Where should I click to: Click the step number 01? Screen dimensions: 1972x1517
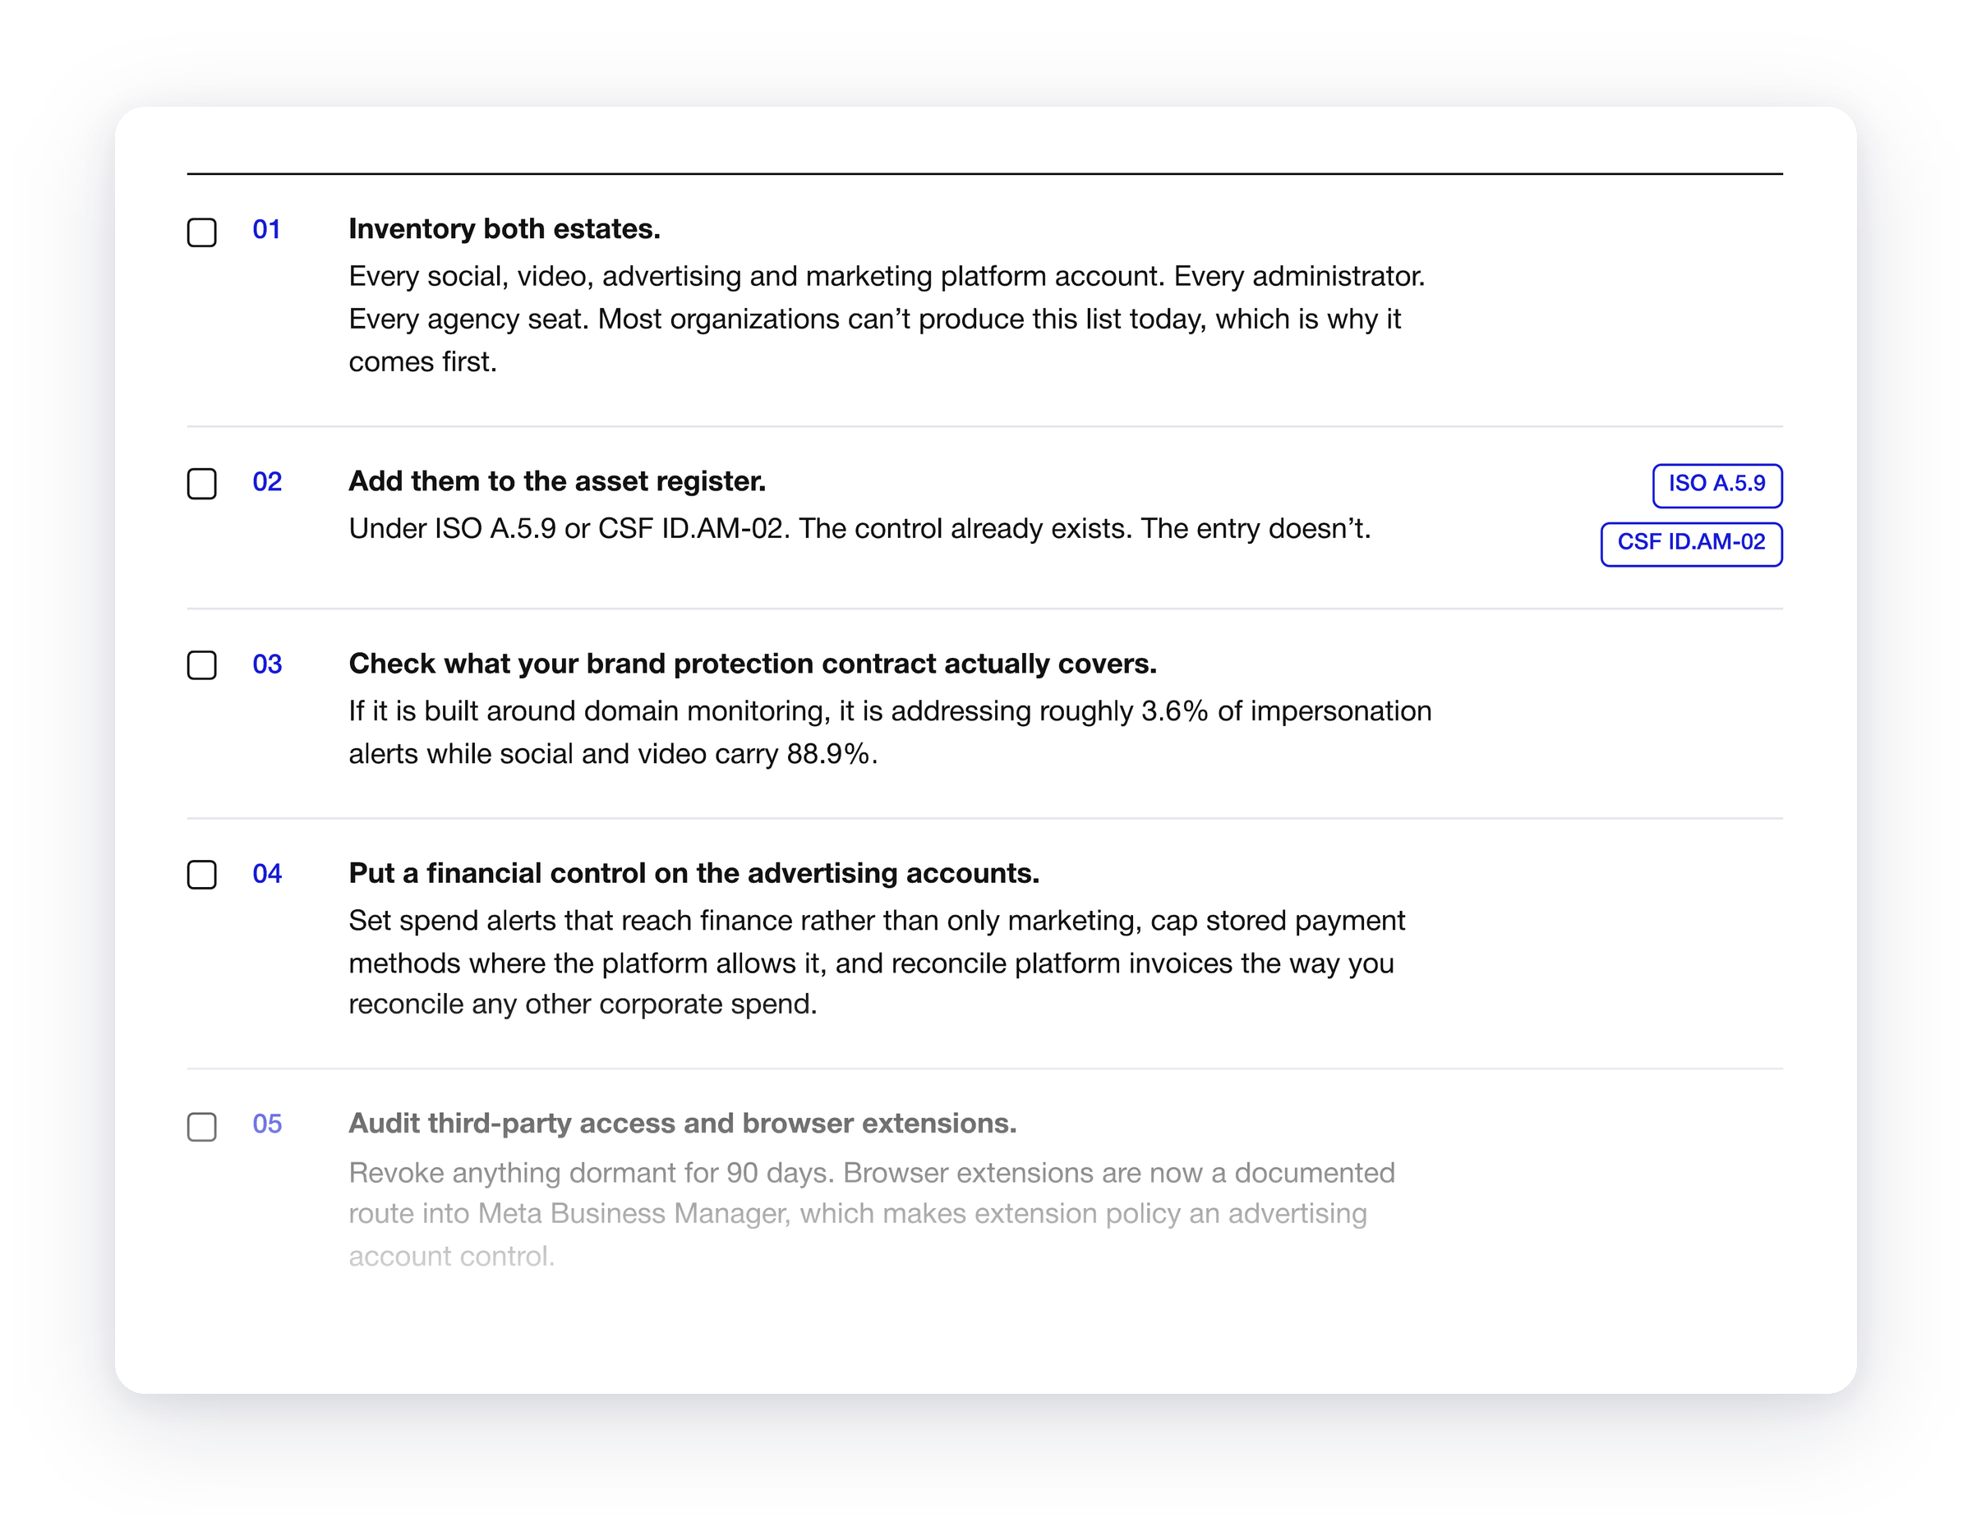pos(266,230)
